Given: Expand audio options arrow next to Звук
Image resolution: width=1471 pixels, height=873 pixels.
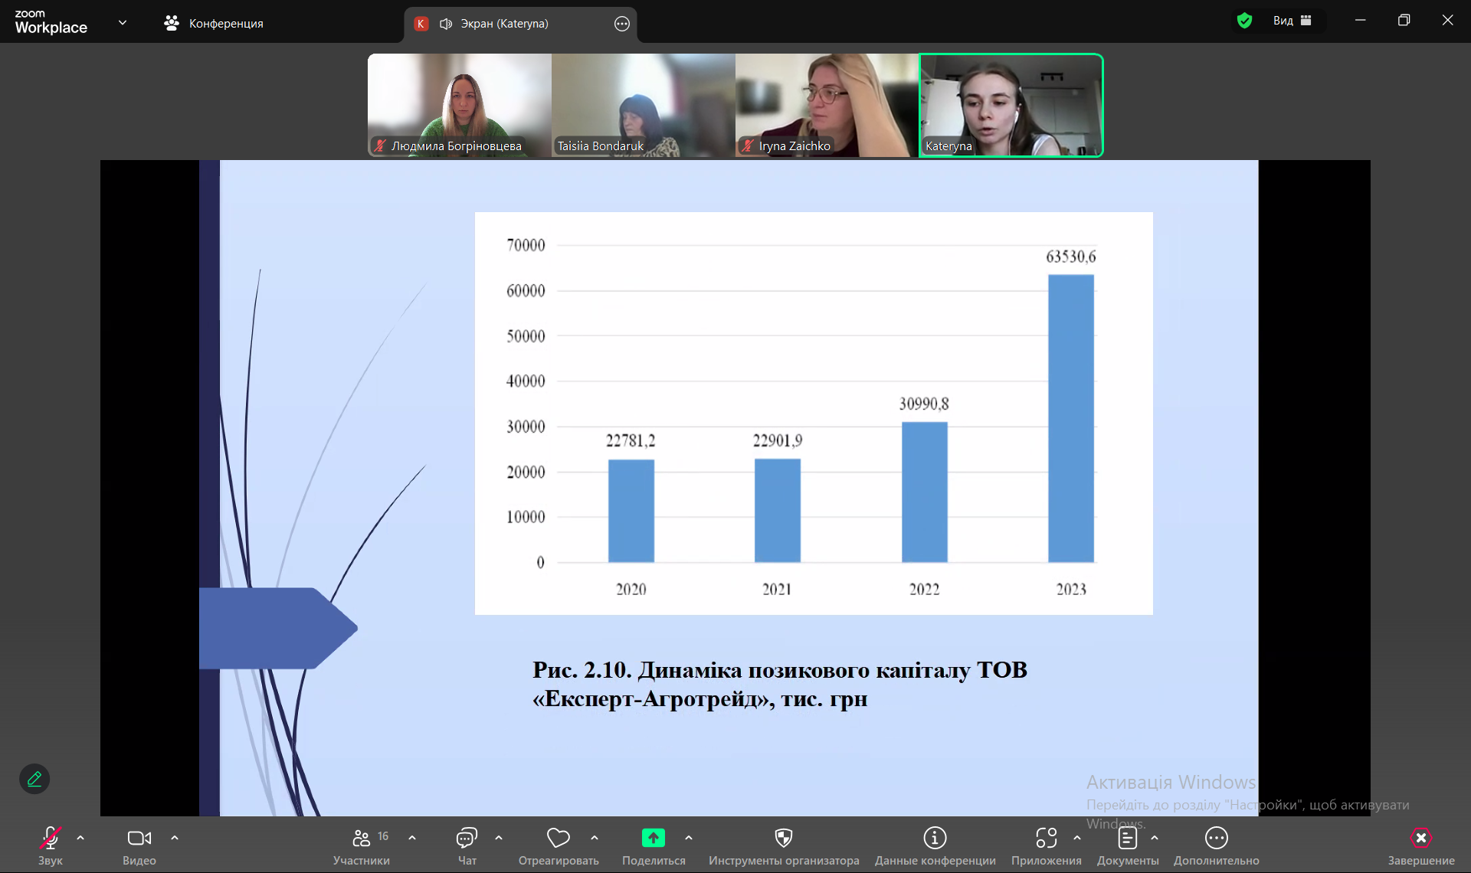Looking at the screenshot, I should pyautogui.click(x=80, y=838).
